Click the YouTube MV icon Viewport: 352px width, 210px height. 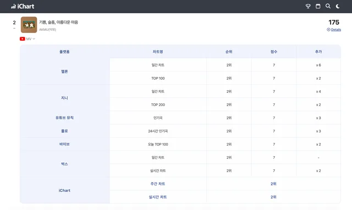click(22, 39)
